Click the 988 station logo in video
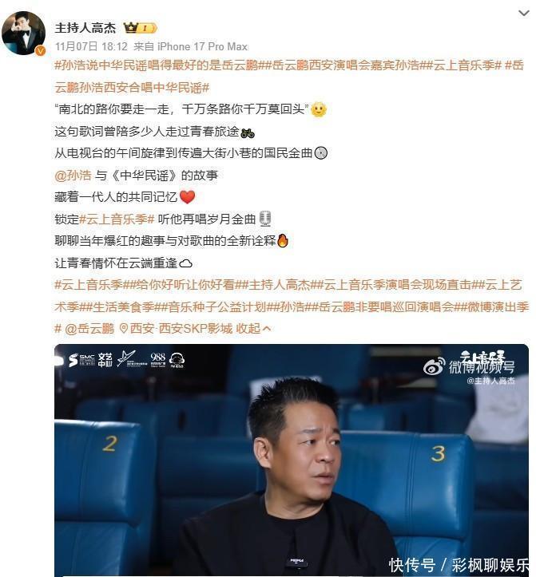This screenshot has height=577, width=536. [157, 359]
